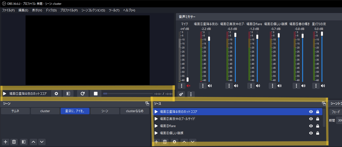This screenshot has height=147, width=342.
Task: Move source up with the arrow
Action: click(x=184, y=141)
